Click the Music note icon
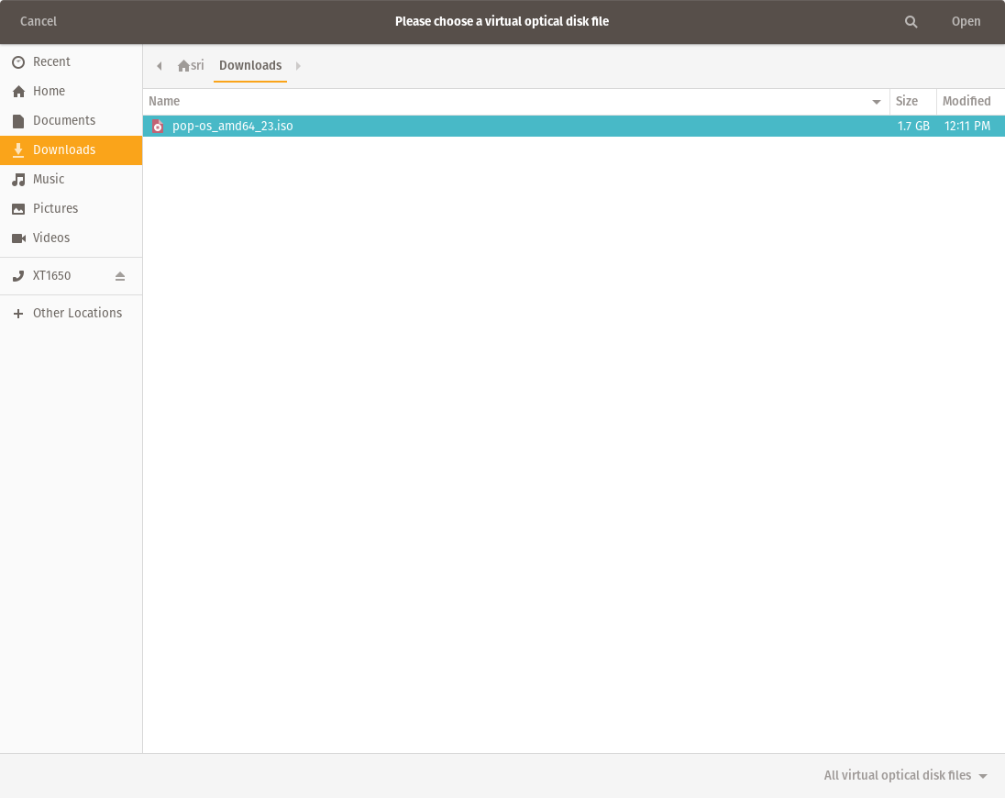Viewport: 1005px width, 798px height. tap(18, 180)
